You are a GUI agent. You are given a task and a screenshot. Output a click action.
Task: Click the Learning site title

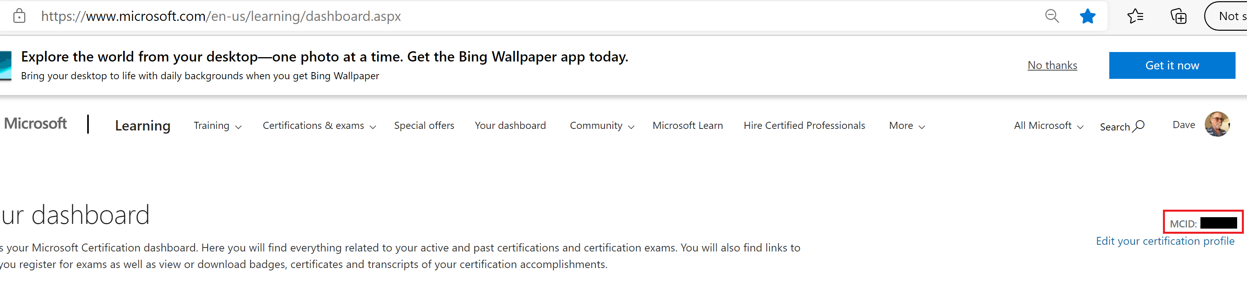pos(143,126)
